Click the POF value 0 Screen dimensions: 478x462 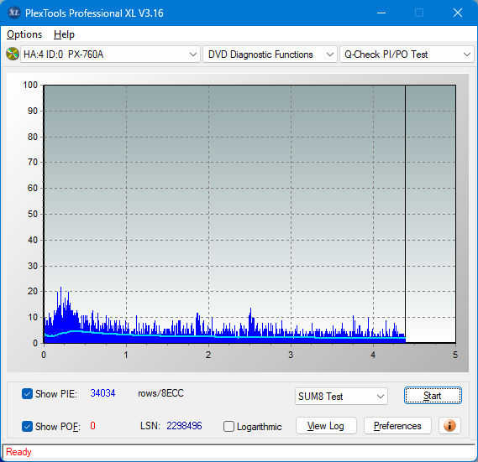tap(92, 425)
